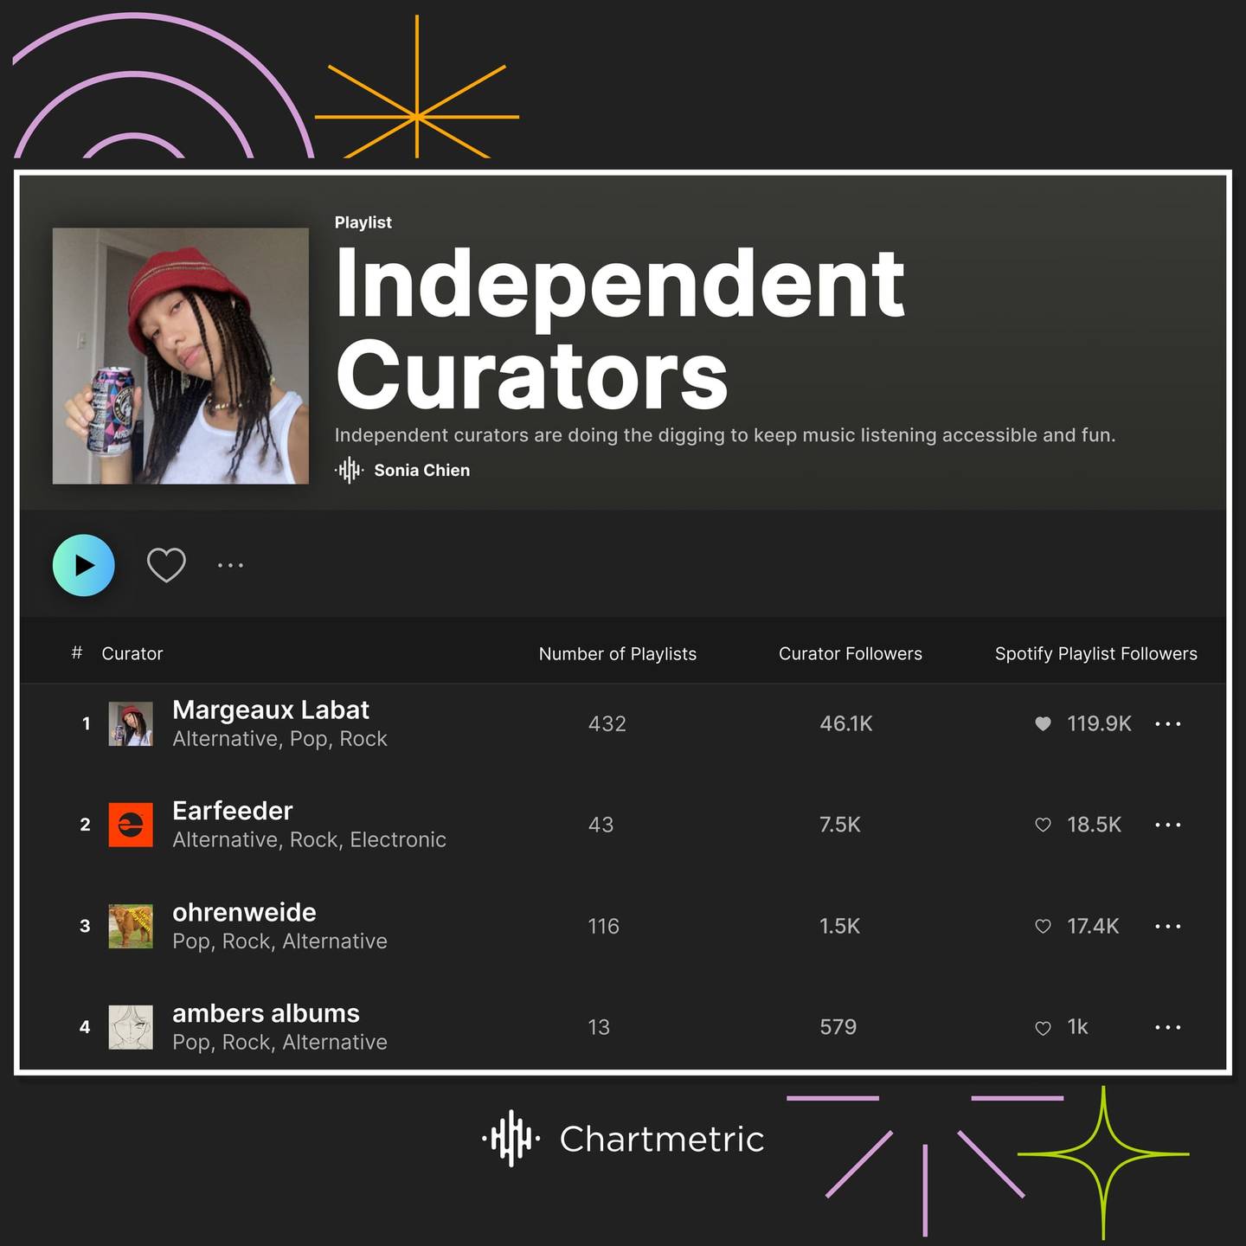Sort by the Number of Playlists header

pyautogui.click(x=618, y=653)
